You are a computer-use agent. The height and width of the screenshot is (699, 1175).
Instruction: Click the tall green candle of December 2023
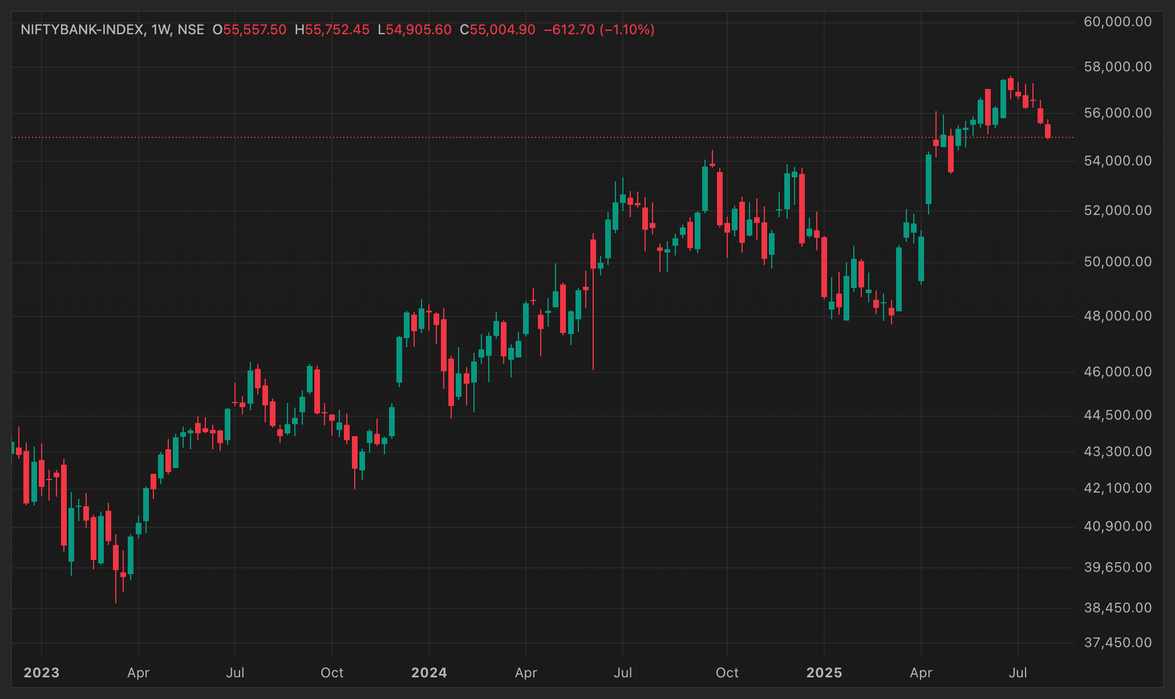[x=399, y=360]
